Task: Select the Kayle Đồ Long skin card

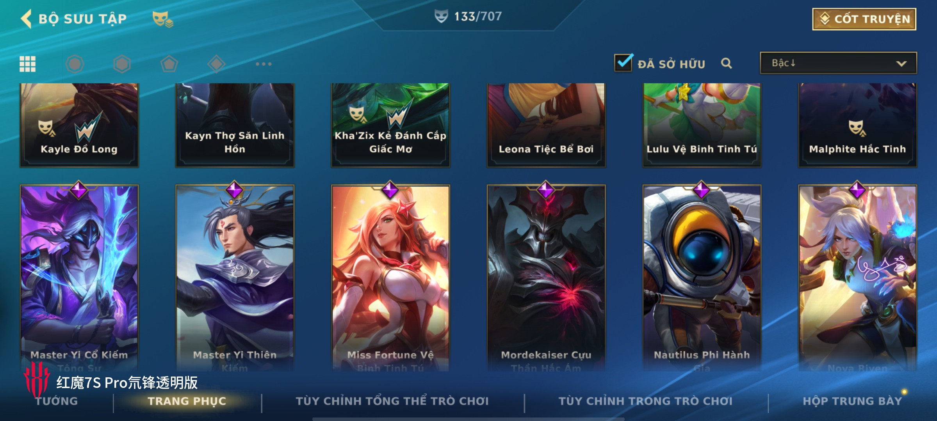Action: coord(79,125)
